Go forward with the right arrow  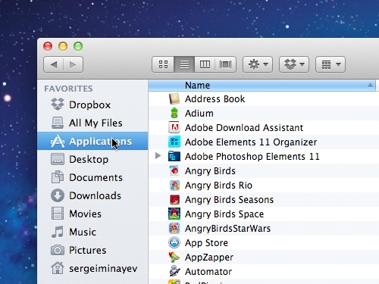point(73,64)
